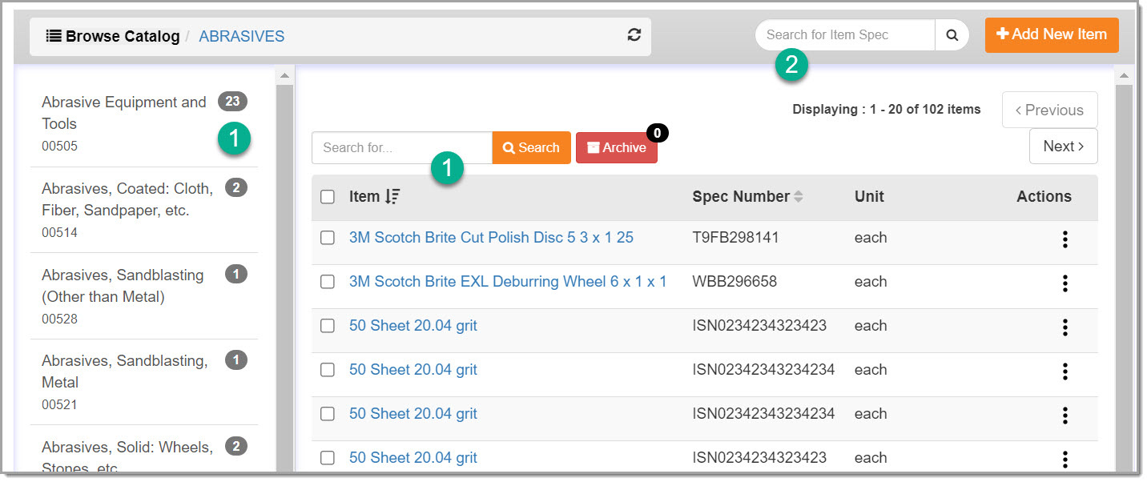1147x482 pixels.
Task: Click the orange Search button
Action: [531, 147]
